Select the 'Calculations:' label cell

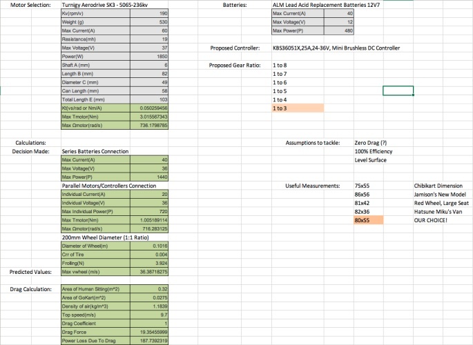[31, 143]
